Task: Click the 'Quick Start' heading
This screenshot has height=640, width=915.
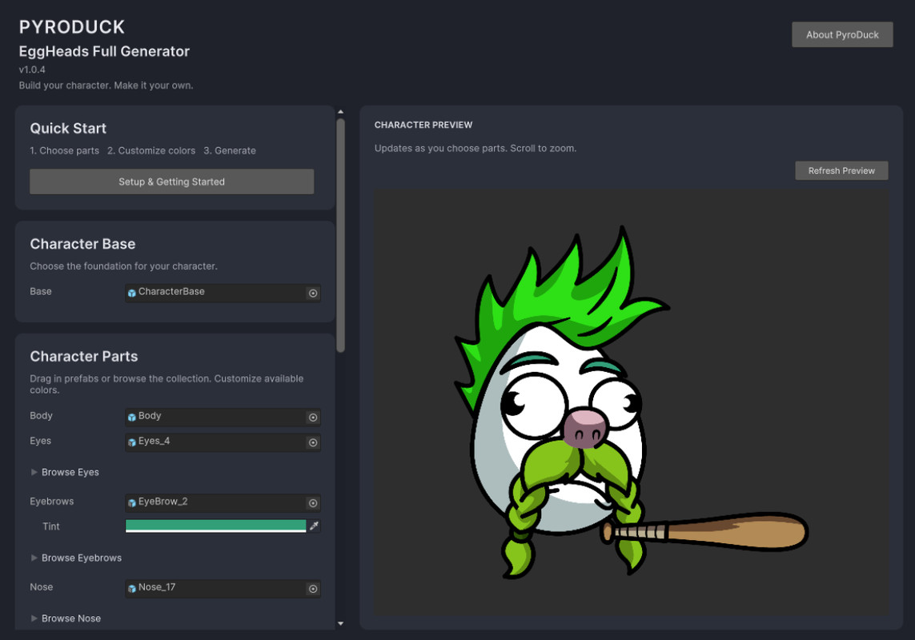Action: pyautogui.click(x=68, y=128)
